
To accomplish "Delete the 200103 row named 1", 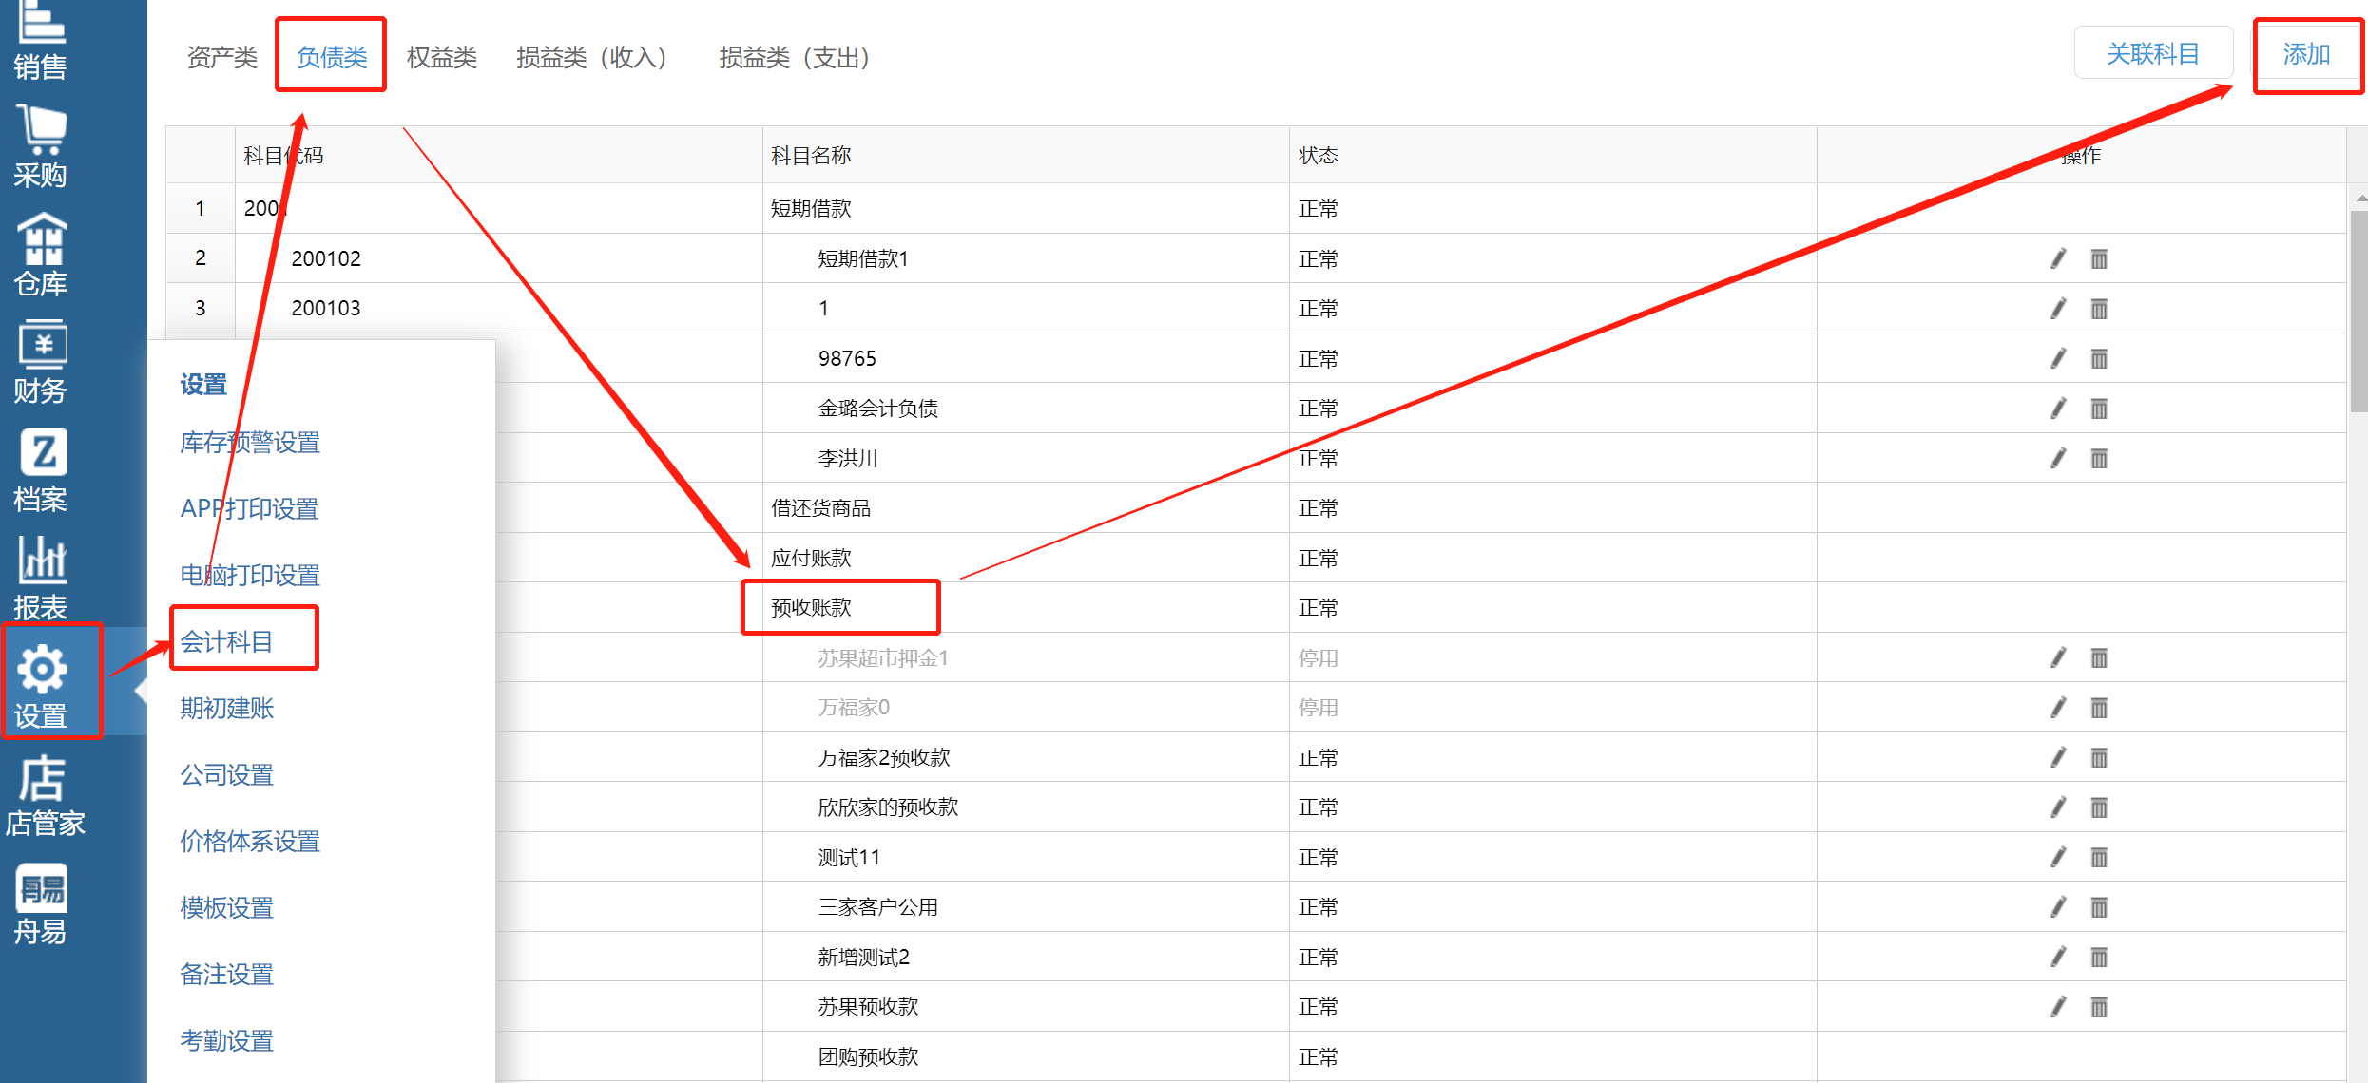I will point(2099,309).
